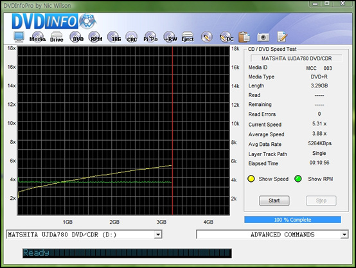Click the Elapsed Time value 00:10:56
356x268 pixels.
pyautogui.click(x=319, y=163)
